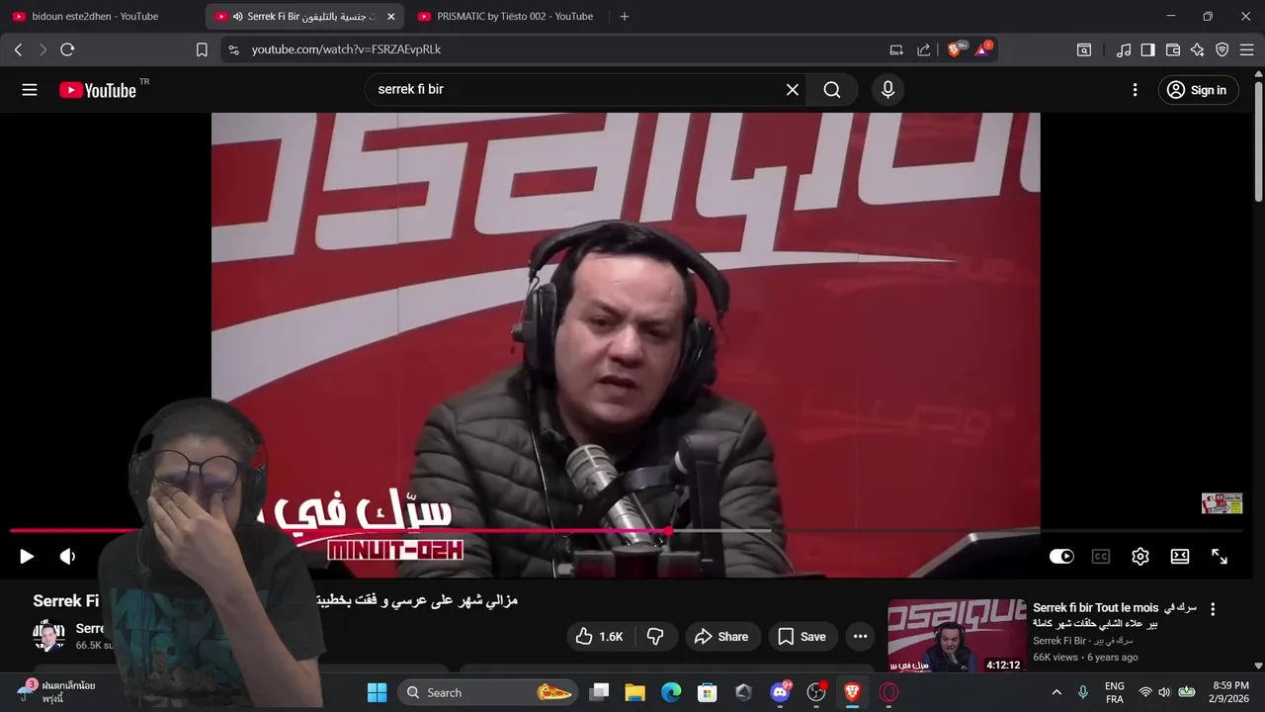The width and height of the screenshot is (1265, 712).
Task: View site information icon in address bar
Action: (x=233, y=49)
